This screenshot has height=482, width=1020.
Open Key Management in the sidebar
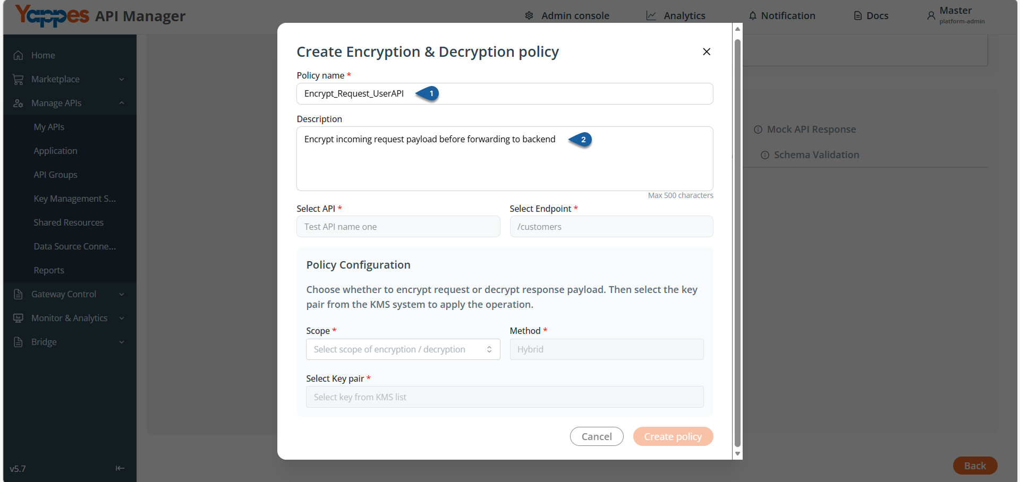pos(74,199)
